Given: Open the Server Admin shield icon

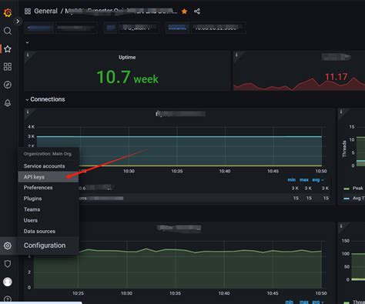Looking at the screenshot, I should [8, 263].
